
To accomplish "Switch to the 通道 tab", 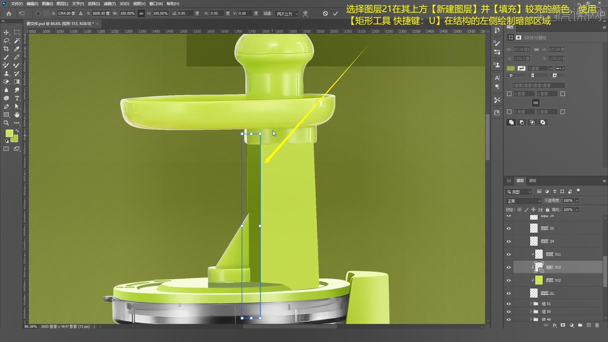I will 533,180.
